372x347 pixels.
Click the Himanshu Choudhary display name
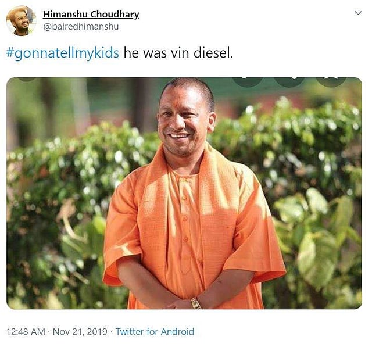[x=91, y=15]
